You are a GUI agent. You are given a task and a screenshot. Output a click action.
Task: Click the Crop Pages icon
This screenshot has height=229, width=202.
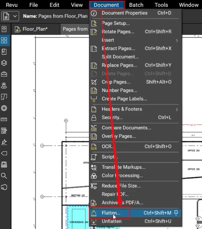pyautogui.click(x=94, y=82)
